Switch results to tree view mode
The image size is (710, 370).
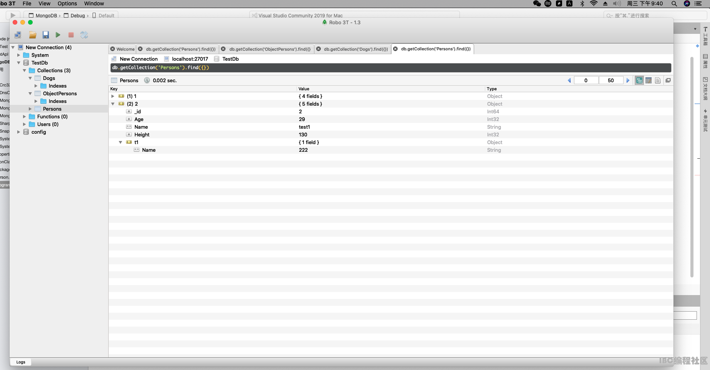click(x=639, y=80)
